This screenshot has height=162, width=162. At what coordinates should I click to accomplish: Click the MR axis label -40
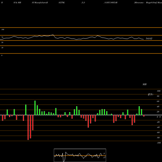tap(158, 127)
